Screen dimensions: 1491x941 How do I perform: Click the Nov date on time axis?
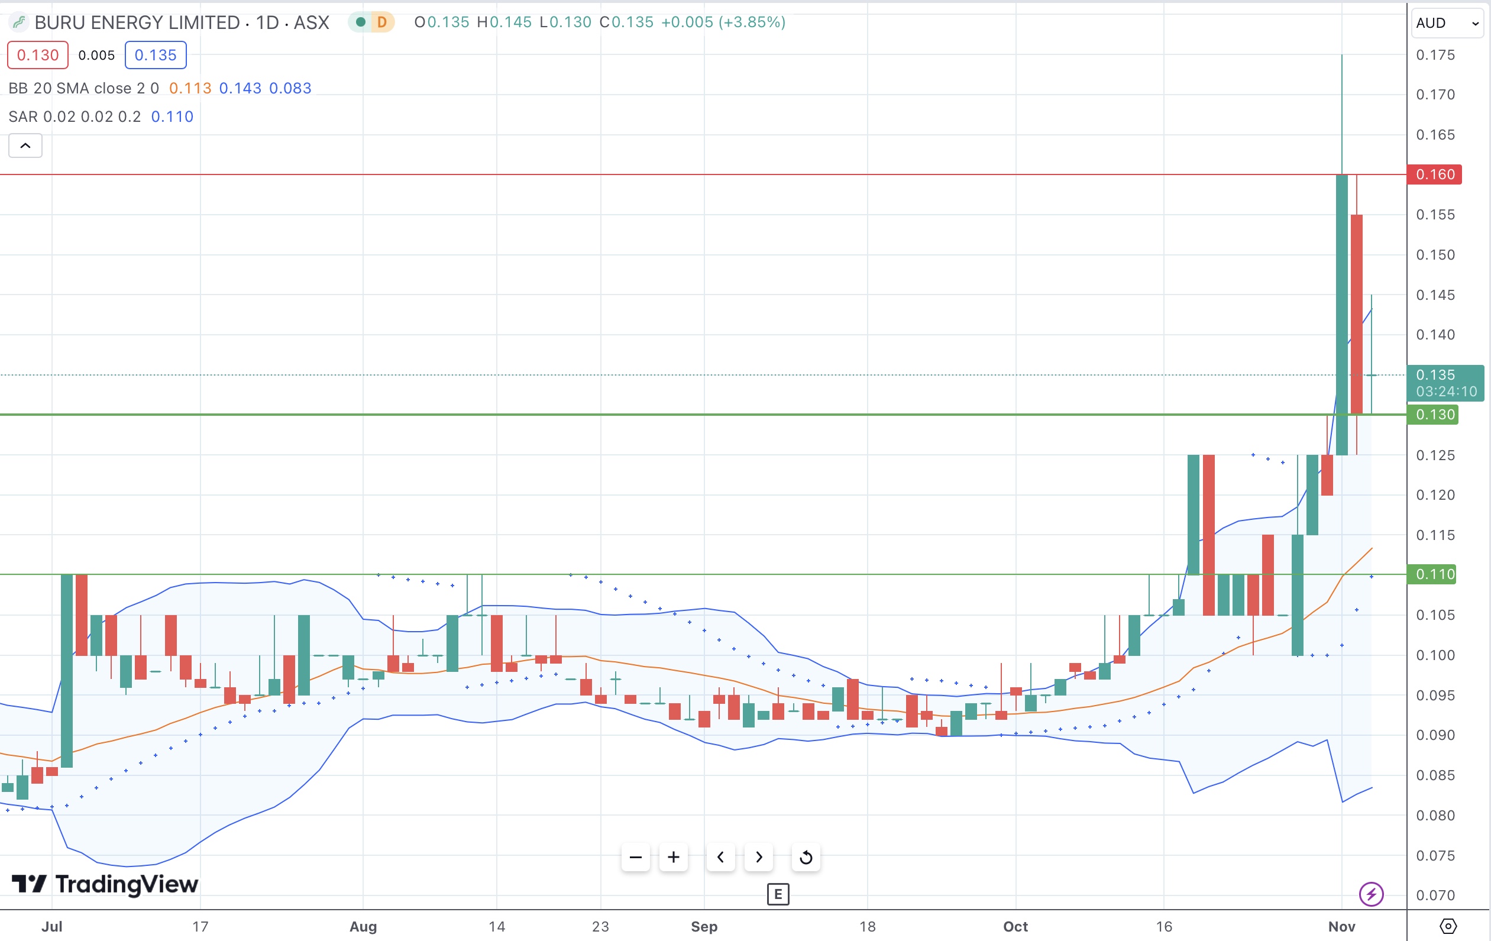[x=1342, y=926]
